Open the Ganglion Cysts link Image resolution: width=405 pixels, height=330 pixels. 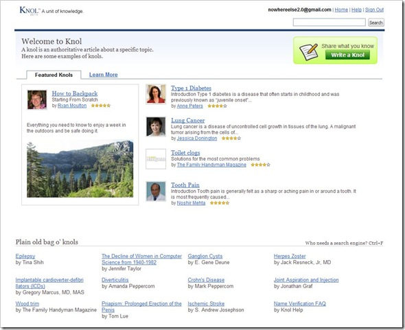(205, 256)
